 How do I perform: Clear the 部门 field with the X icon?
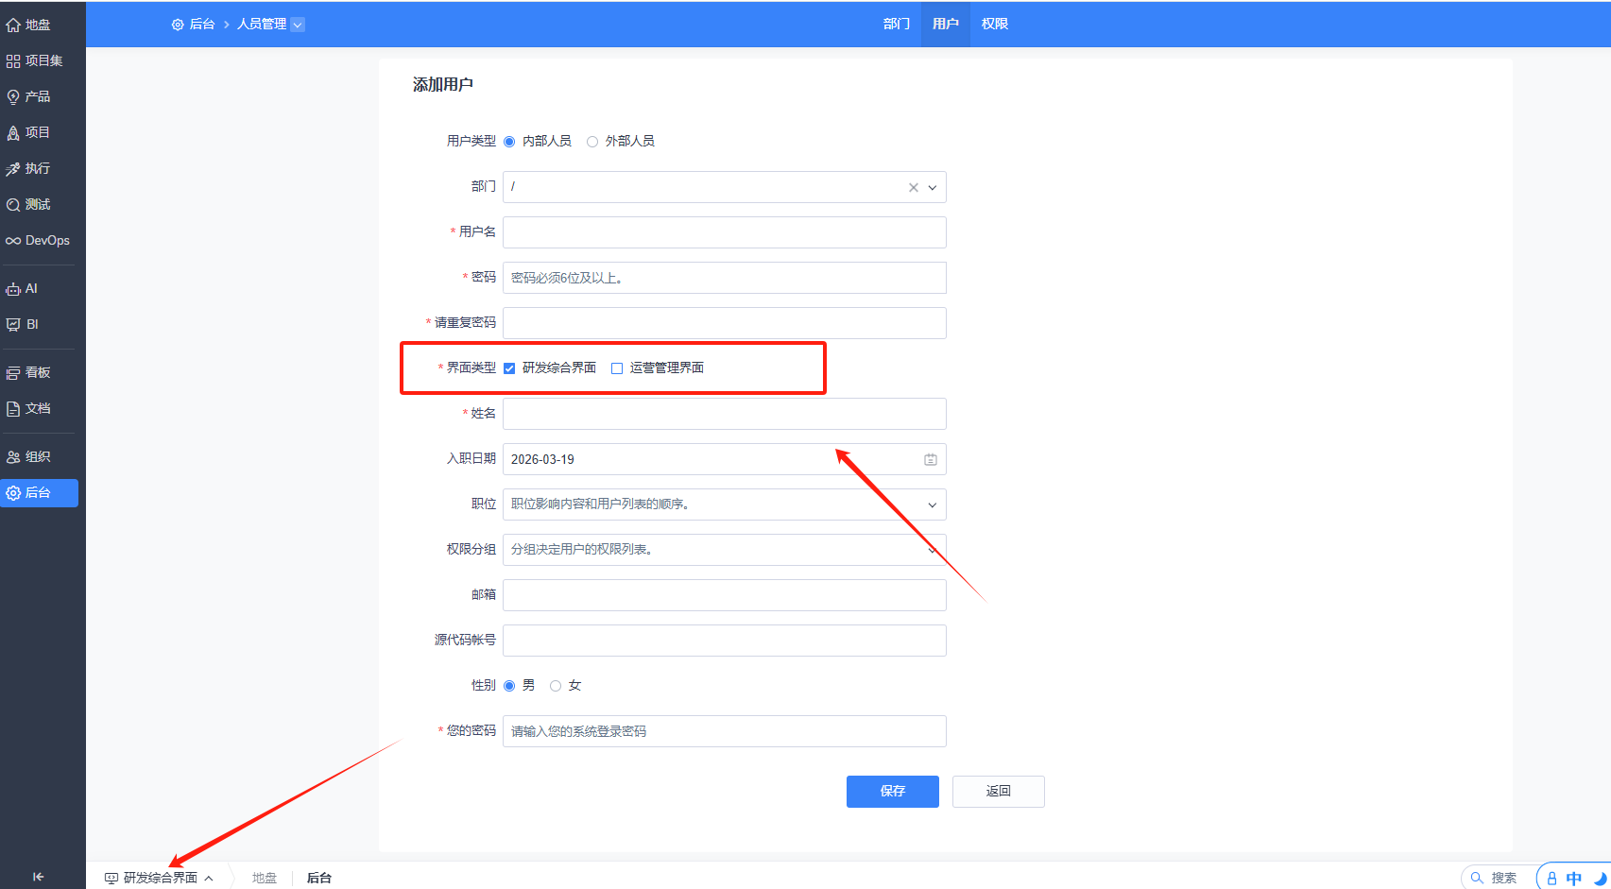tap(914, 187)
